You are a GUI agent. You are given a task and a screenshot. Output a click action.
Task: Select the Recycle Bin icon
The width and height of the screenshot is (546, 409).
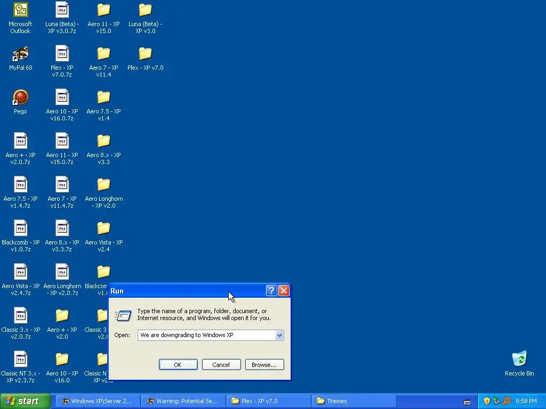point(519,364)
